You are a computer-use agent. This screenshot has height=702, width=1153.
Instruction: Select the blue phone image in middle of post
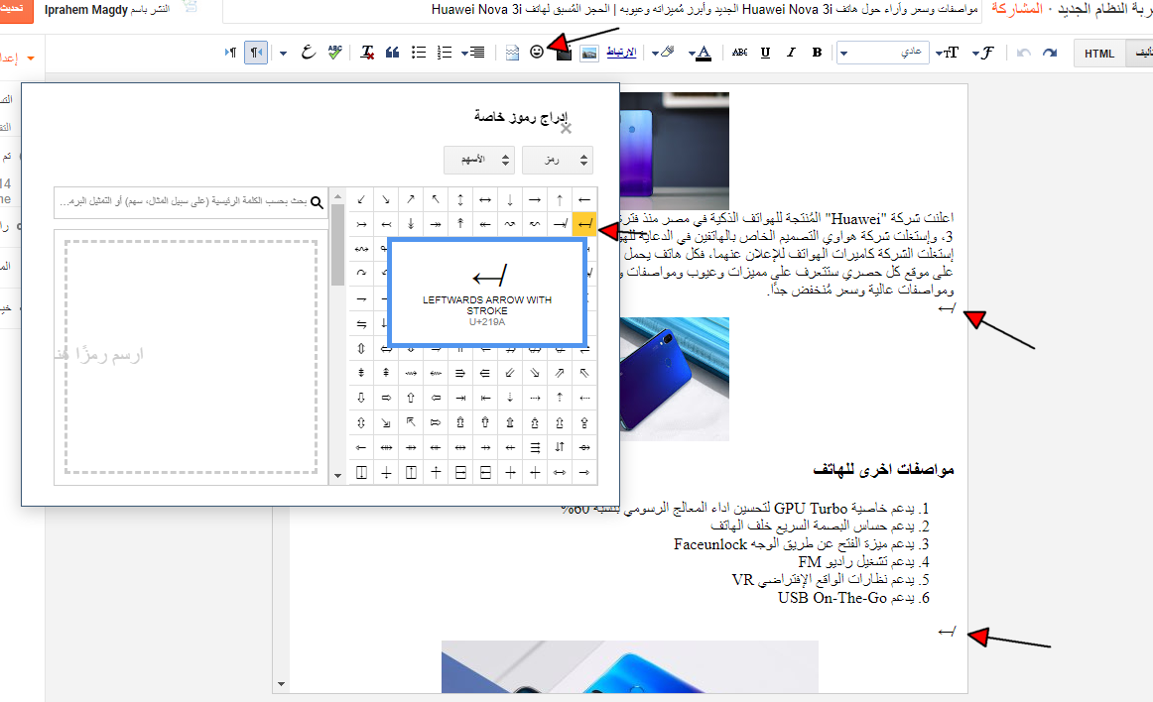pyautogui.click(x=675, y=379)
